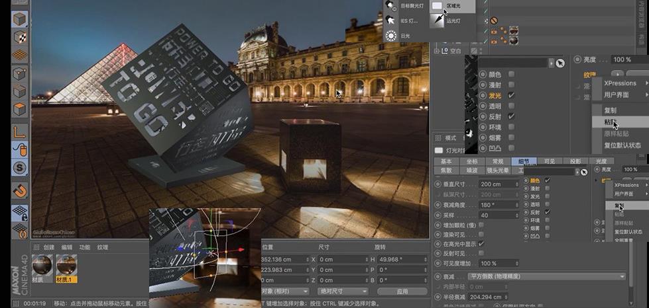The image size is (649, 308).
Task: Toggle the 渲染可见 checkbox
Action: 481,234
